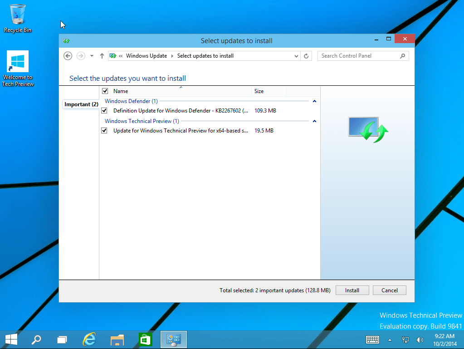Click the magnifier icon in the search box
The height and width of the screenshot is (349, 464).
coord(402,56)
